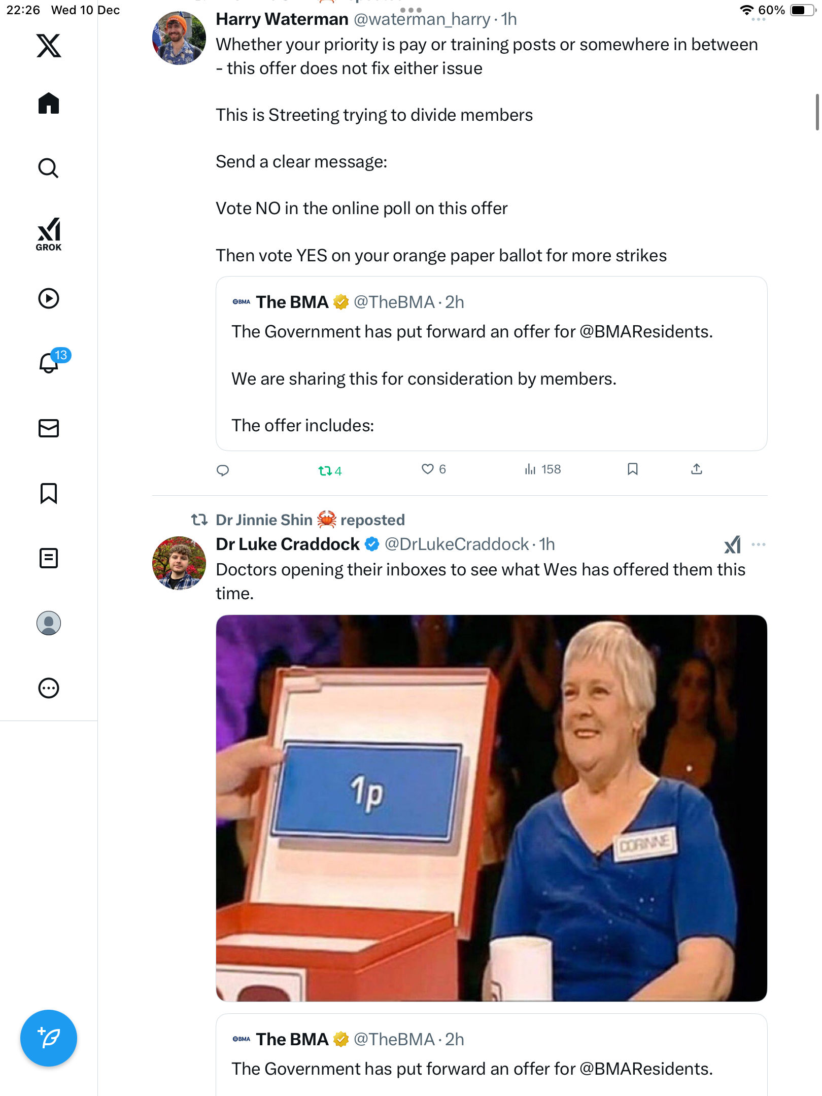Screen dimensions: 822x1096
Task: Bookmark Harry Waterman's post
Action: tap(632, 469)
